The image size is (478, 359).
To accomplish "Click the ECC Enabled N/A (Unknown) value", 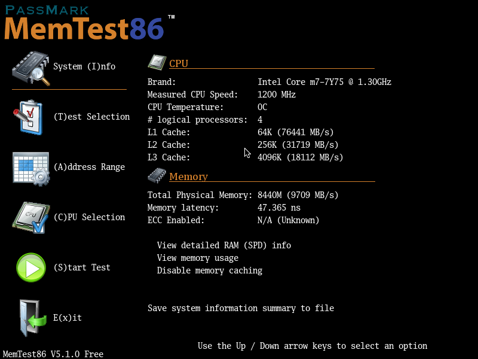I will 289,220.
